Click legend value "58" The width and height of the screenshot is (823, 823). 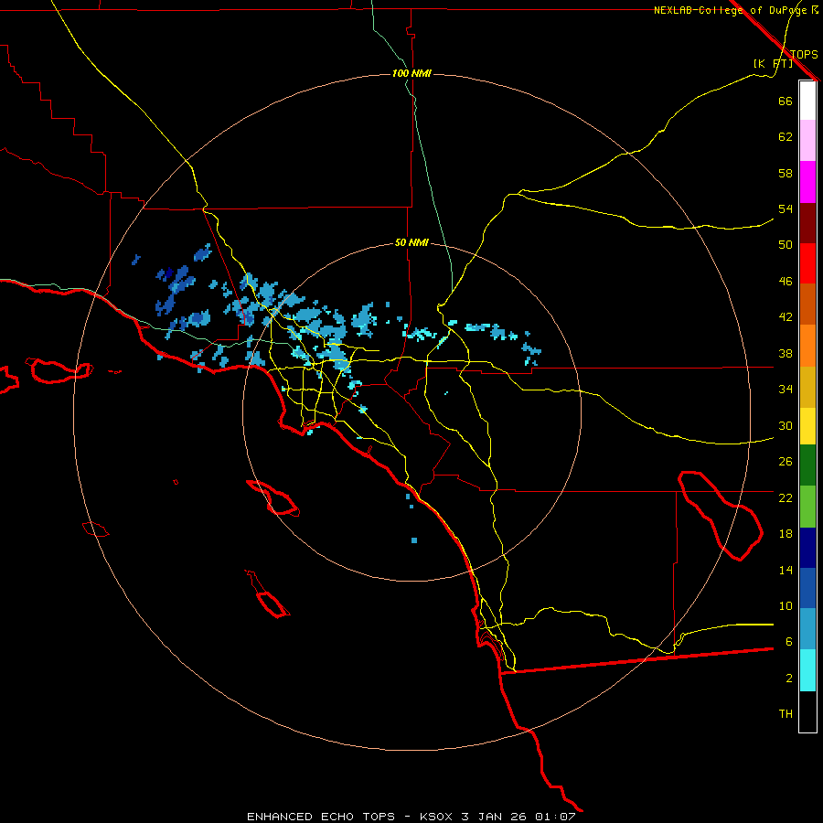coord(786,173)
